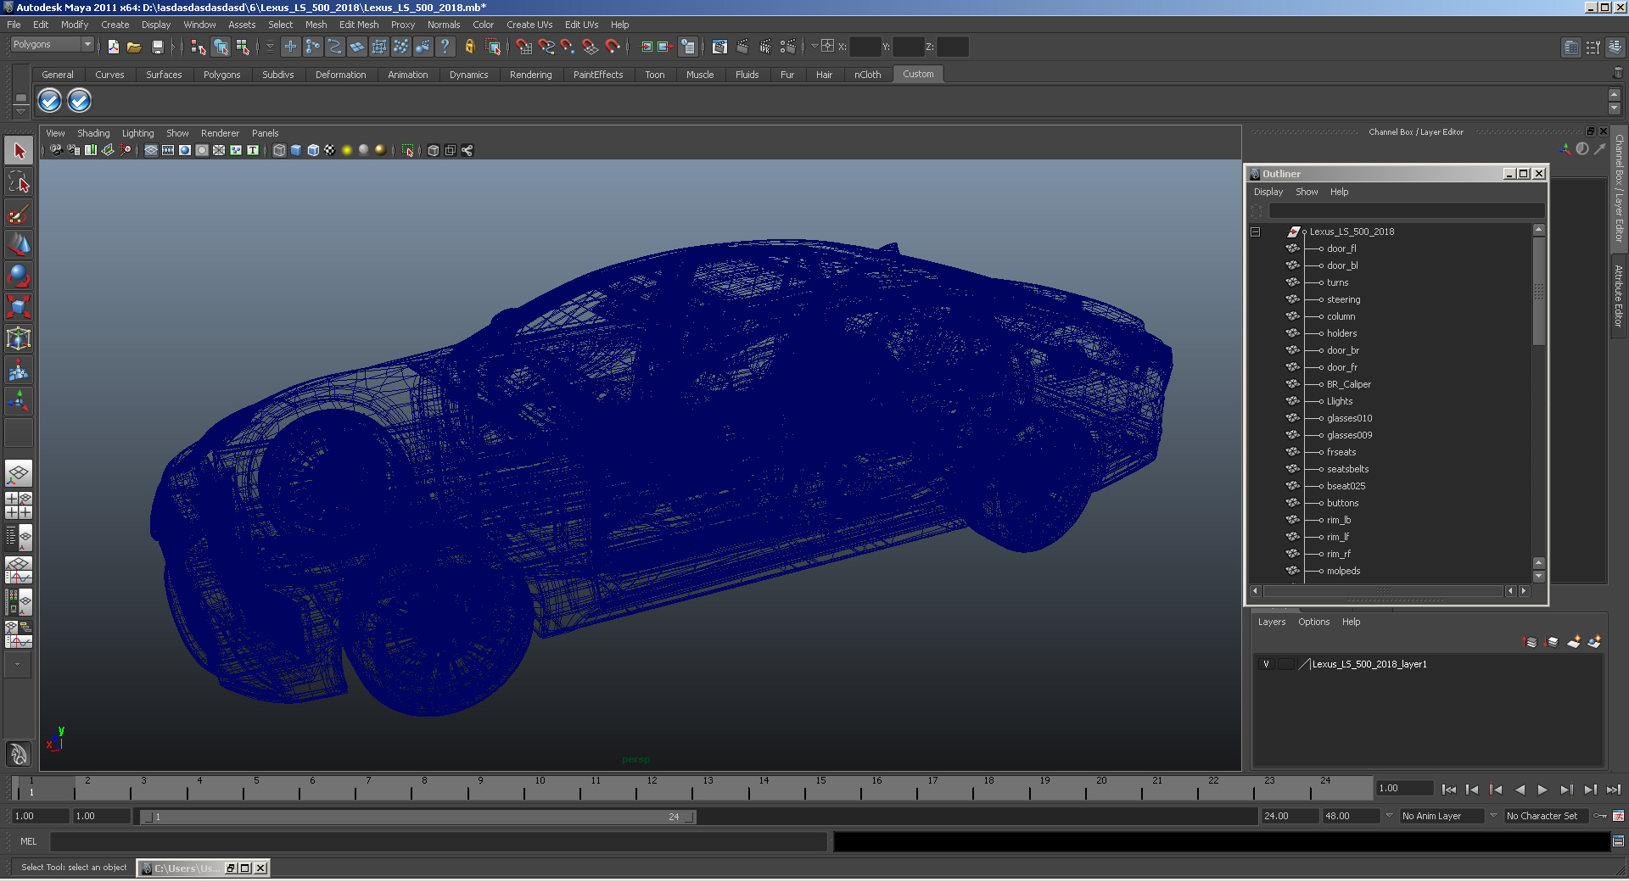Click IPR render icon
This screenshot has width=1629, height=882.
[x=765, y=47]
